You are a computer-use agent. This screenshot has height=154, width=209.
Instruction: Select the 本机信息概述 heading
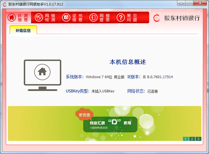coord(127,62)
